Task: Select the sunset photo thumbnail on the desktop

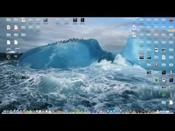Action: click(141, 57)
